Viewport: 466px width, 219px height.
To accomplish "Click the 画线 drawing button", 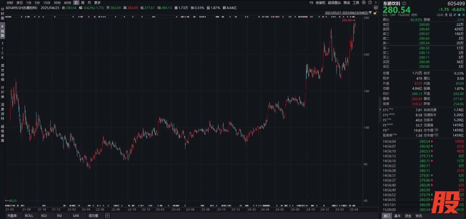I will 347,2.
